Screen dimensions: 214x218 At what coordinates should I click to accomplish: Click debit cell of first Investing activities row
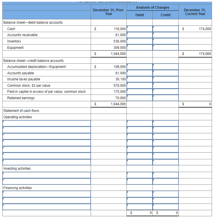139,175
